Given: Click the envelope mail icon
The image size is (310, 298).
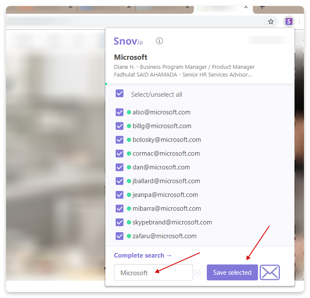Looking at the screenshot, I should click(x=270, y=272).
